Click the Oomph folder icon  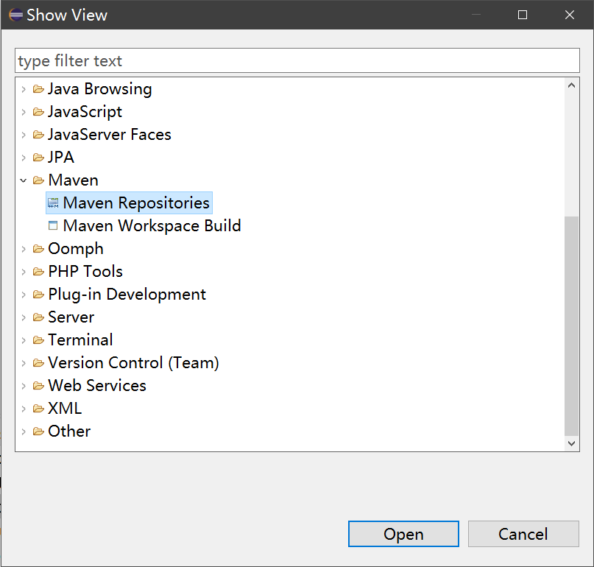click(x=38, y=249)
